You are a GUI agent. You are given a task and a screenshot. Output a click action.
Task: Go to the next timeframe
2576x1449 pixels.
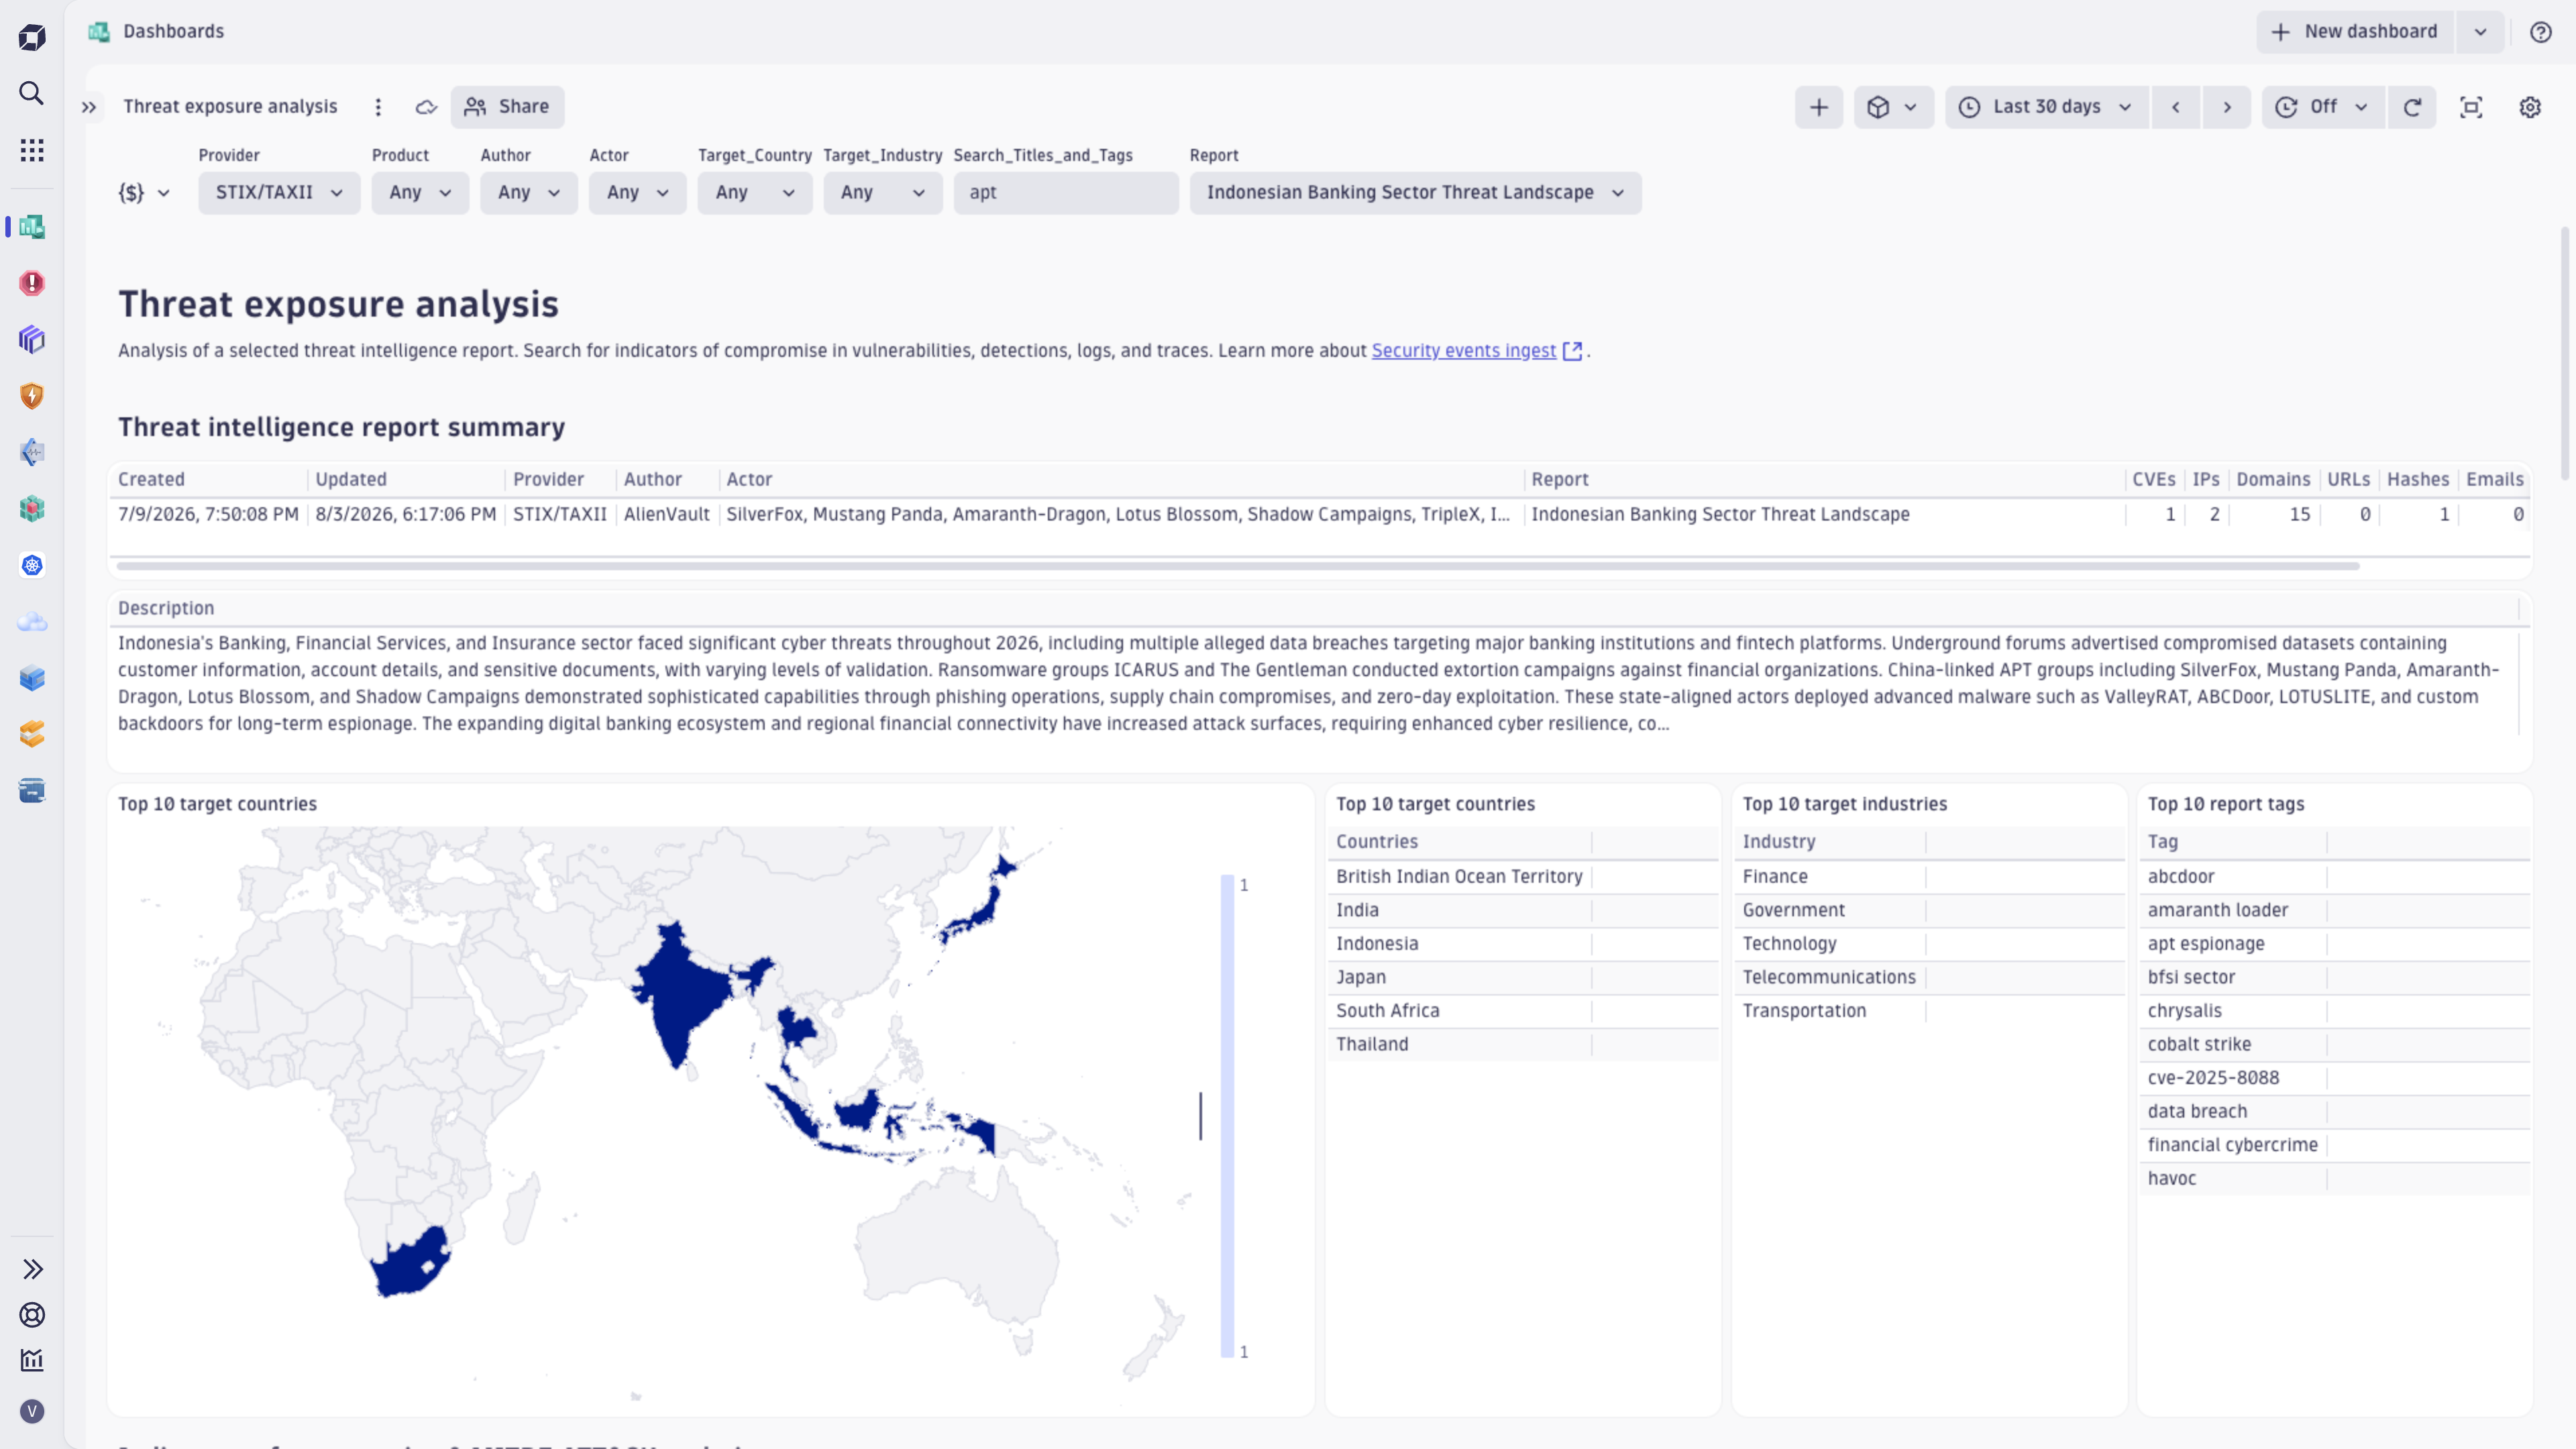click(x=2227, y=107)
